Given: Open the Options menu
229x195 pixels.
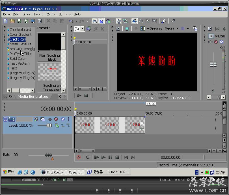Looking at the screenshot, I should pyautogui.click(x=65, y=14).
